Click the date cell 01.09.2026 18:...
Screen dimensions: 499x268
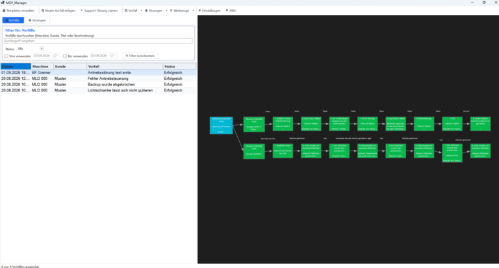point(16,73)
